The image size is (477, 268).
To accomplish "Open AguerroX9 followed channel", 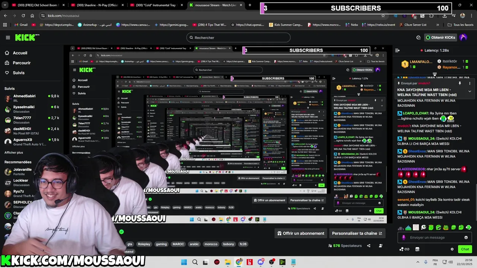I will (x=32, y=142).
